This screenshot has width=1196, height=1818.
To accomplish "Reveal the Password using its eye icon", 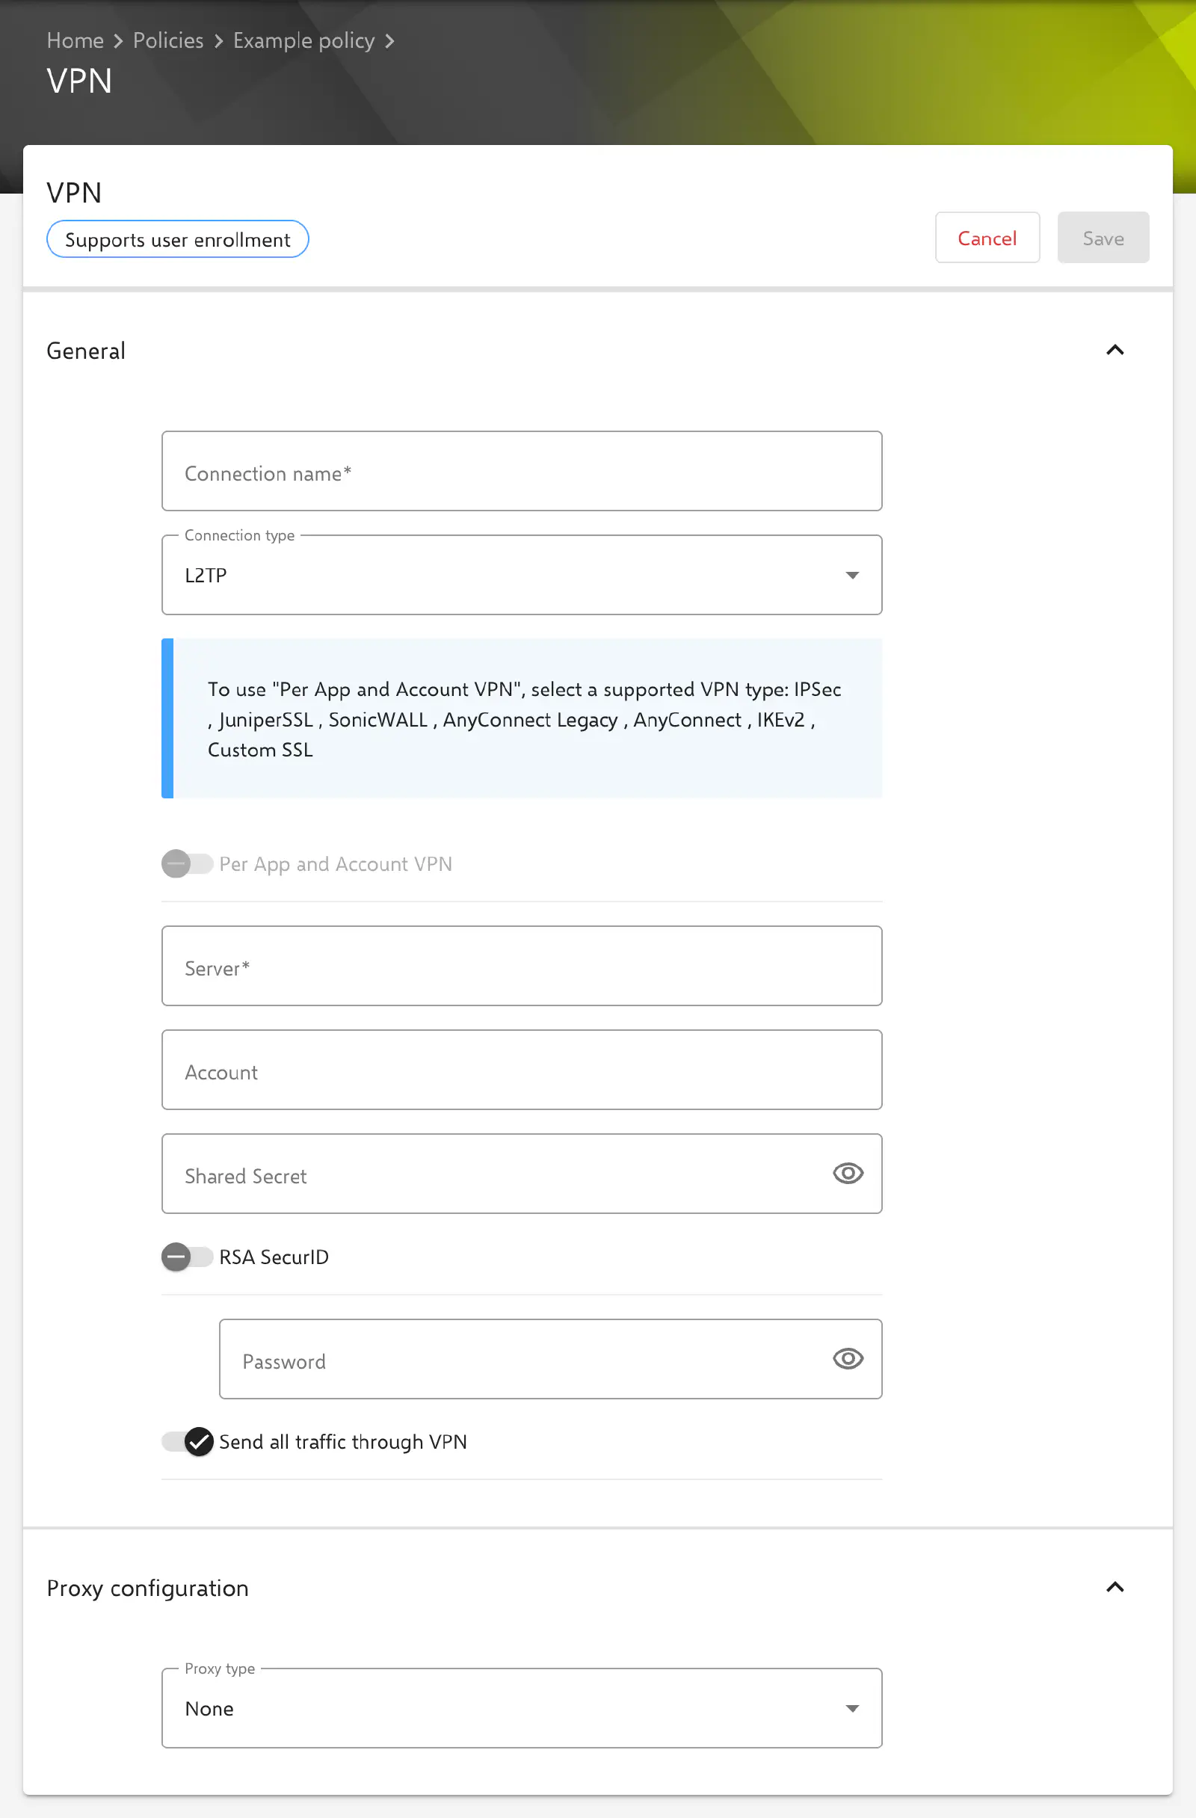I will pyautogui.click(x=848, y=1359).
